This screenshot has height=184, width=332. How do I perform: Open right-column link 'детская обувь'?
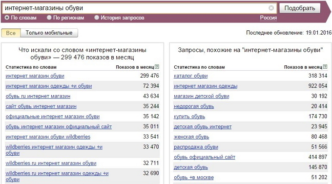(191, 167)
